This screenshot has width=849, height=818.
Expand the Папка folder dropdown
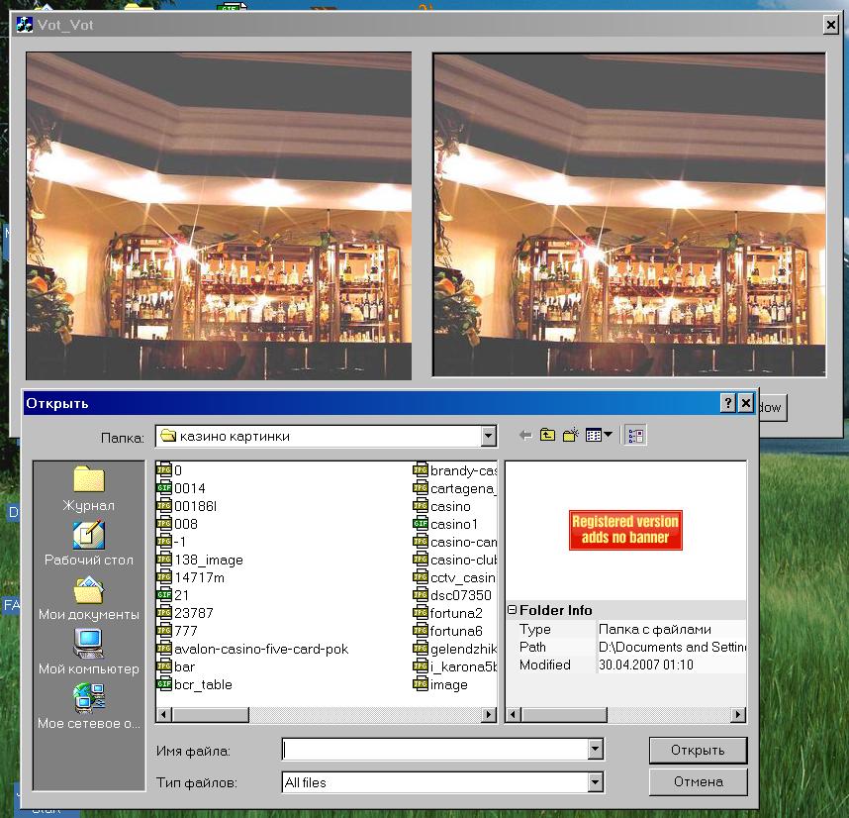point(488,436)
